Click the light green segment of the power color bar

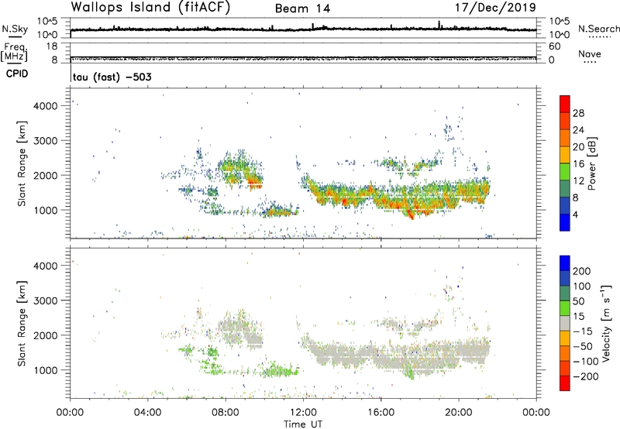[x=565, y=172]
